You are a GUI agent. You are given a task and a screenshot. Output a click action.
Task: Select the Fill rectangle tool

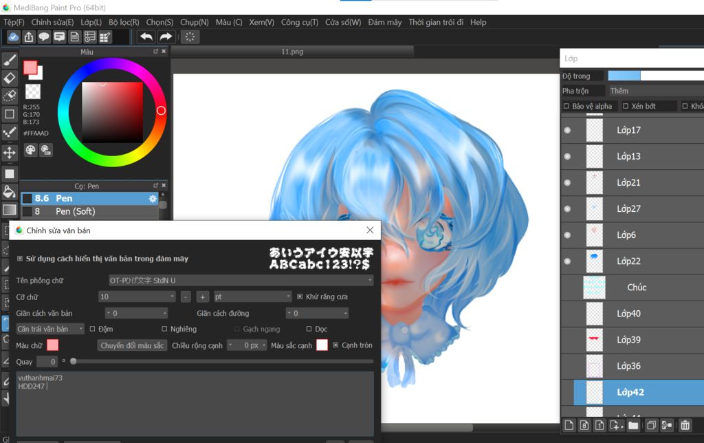point(10,173)
